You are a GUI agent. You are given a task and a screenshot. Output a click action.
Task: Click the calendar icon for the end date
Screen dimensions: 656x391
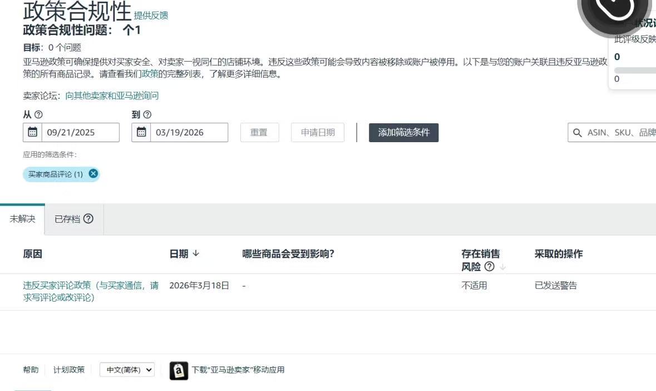point(141,132)
